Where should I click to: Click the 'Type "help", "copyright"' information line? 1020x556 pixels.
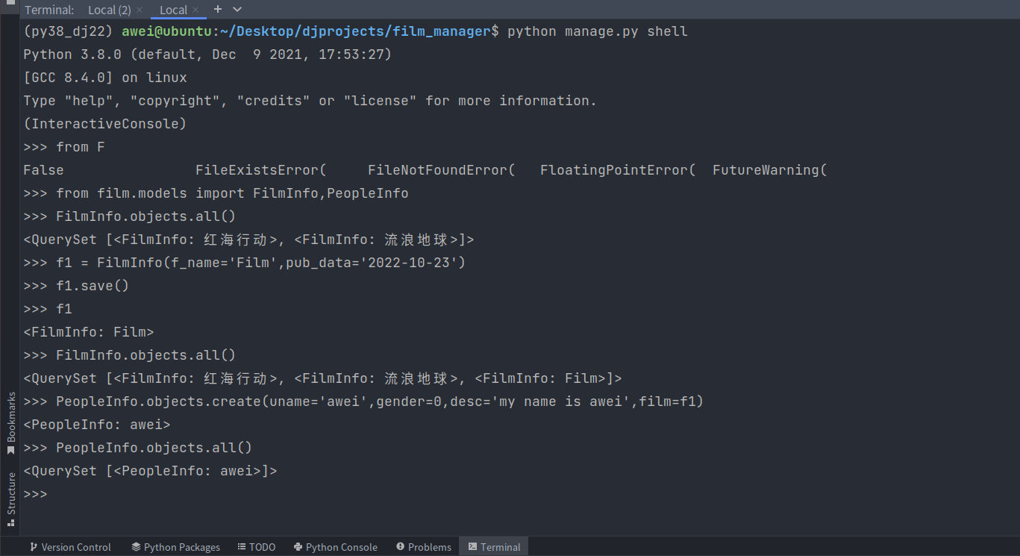tap(310, 101)
